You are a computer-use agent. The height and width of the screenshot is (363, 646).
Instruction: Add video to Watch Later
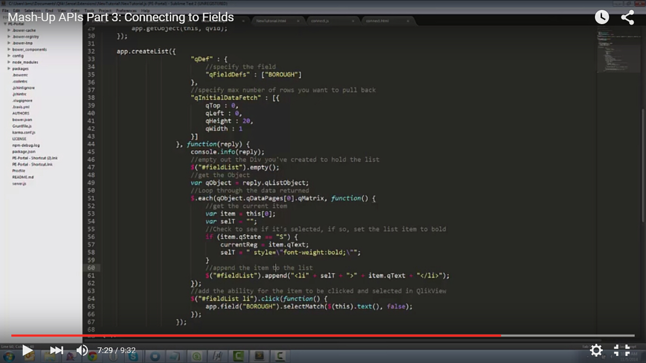(602, 17)
